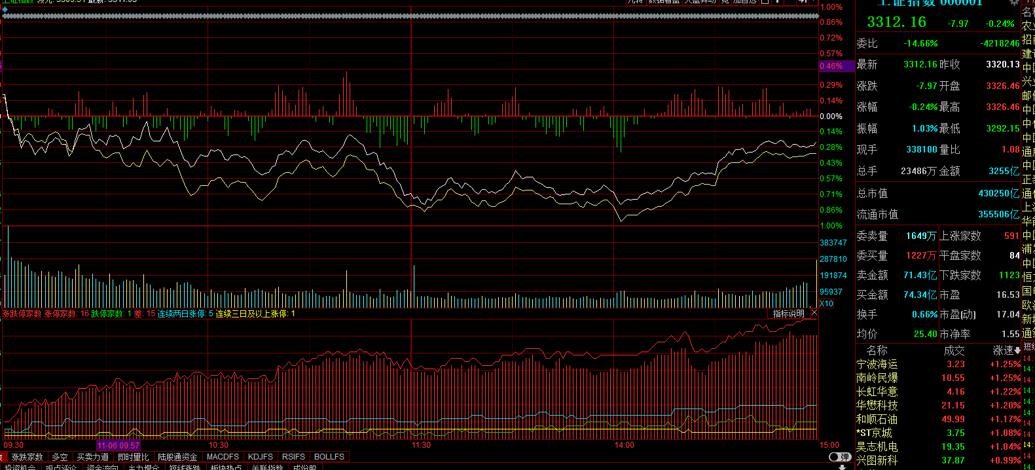Select the KDJFS indicator tab
Screen dimensions: 1035x470
[261, 457]
